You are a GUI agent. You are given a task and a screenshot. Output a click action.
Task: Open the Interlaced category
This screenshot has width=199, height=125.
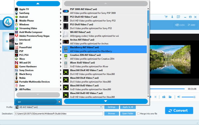(x=38, y=40)
